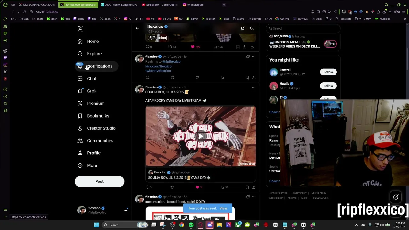Open the Terms of Service link
Image resolution: width=409 pixels, height=230 pixels.
[278, 193]
